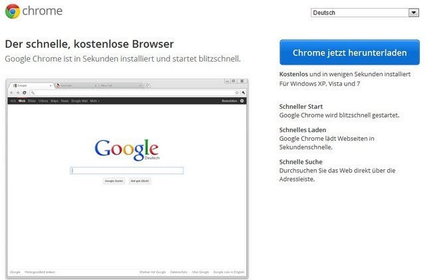Image resolution: width=425 pixels, height=280 pixels.
Task: Select Videos in the black Google bar
Action: click(x=43, y=101)
